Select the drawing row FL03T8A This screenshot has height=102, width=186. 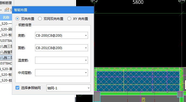[6, 41]
